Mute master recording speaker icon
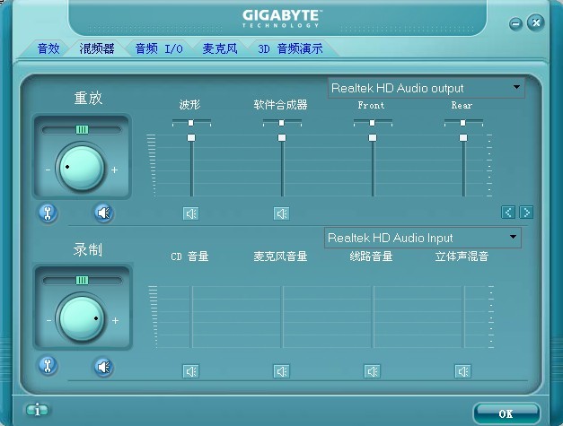The height and width of the screenshot is (426, 563). [x=104, y=367]
